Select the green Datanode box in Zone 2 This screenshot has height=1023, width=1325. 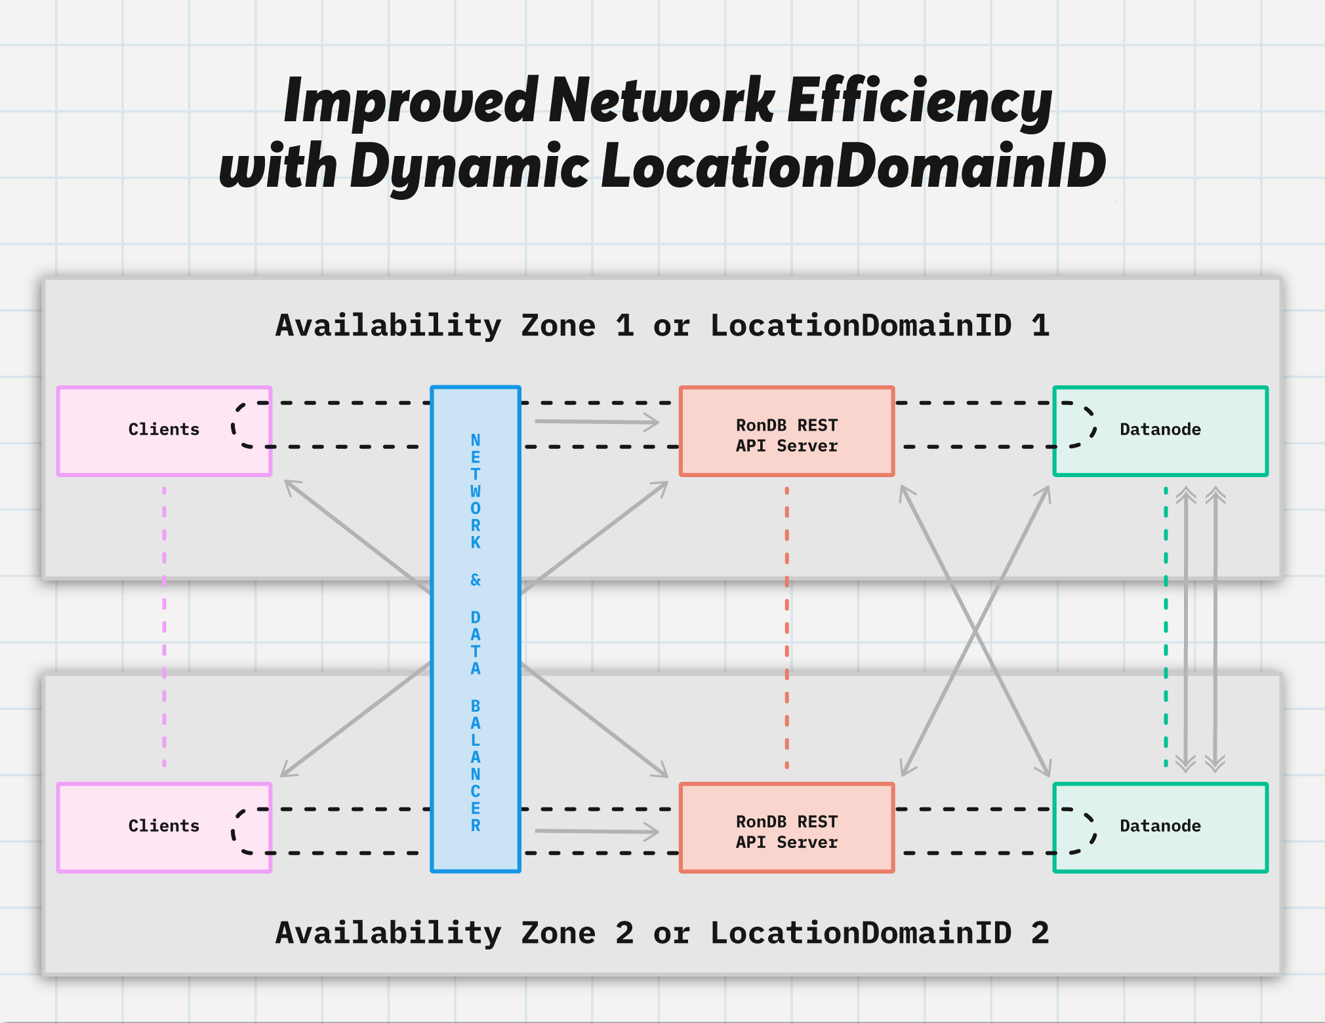coord(1160,827)
